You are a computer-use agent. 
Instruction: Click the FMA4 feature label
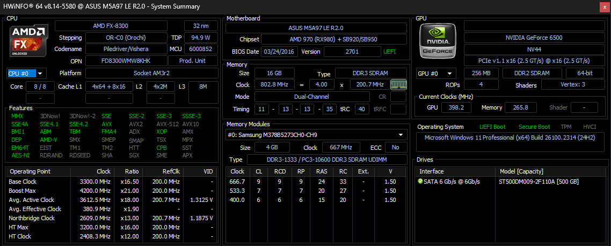pos(109,132)
